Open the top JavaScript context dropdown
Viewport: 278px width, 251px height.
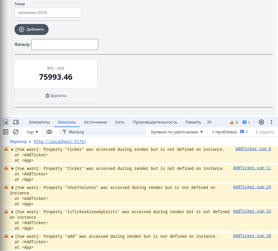(x=32, y=132)
